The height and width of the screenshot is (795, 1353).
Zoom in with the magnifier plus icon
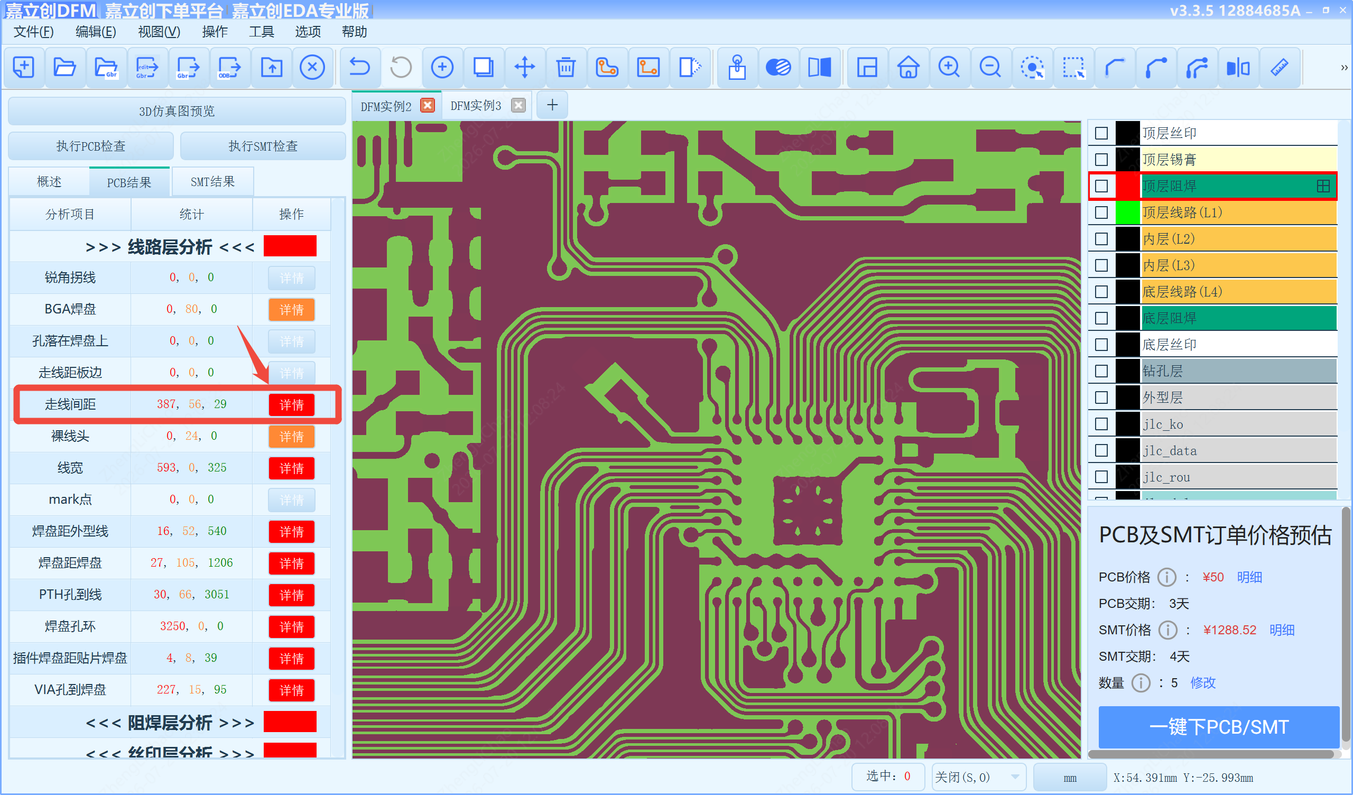click(949, 68)
